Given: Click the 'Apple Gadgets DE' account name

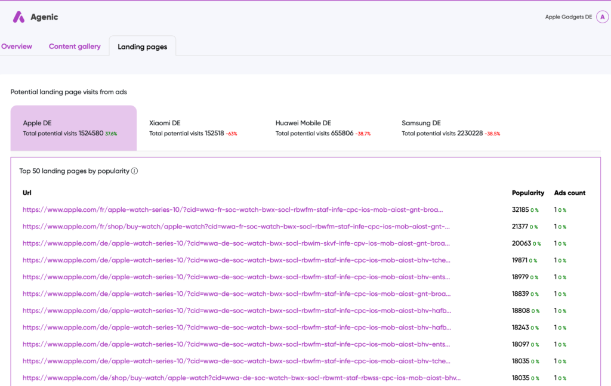Looking at the screenshot, I should 568,17.
